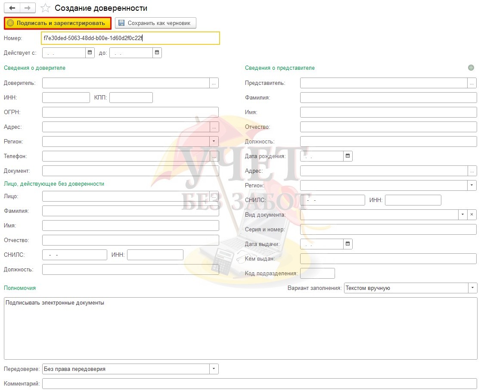487x392 pixels.
Task: Click the back navigation arrow
Action: click(12, 8)
